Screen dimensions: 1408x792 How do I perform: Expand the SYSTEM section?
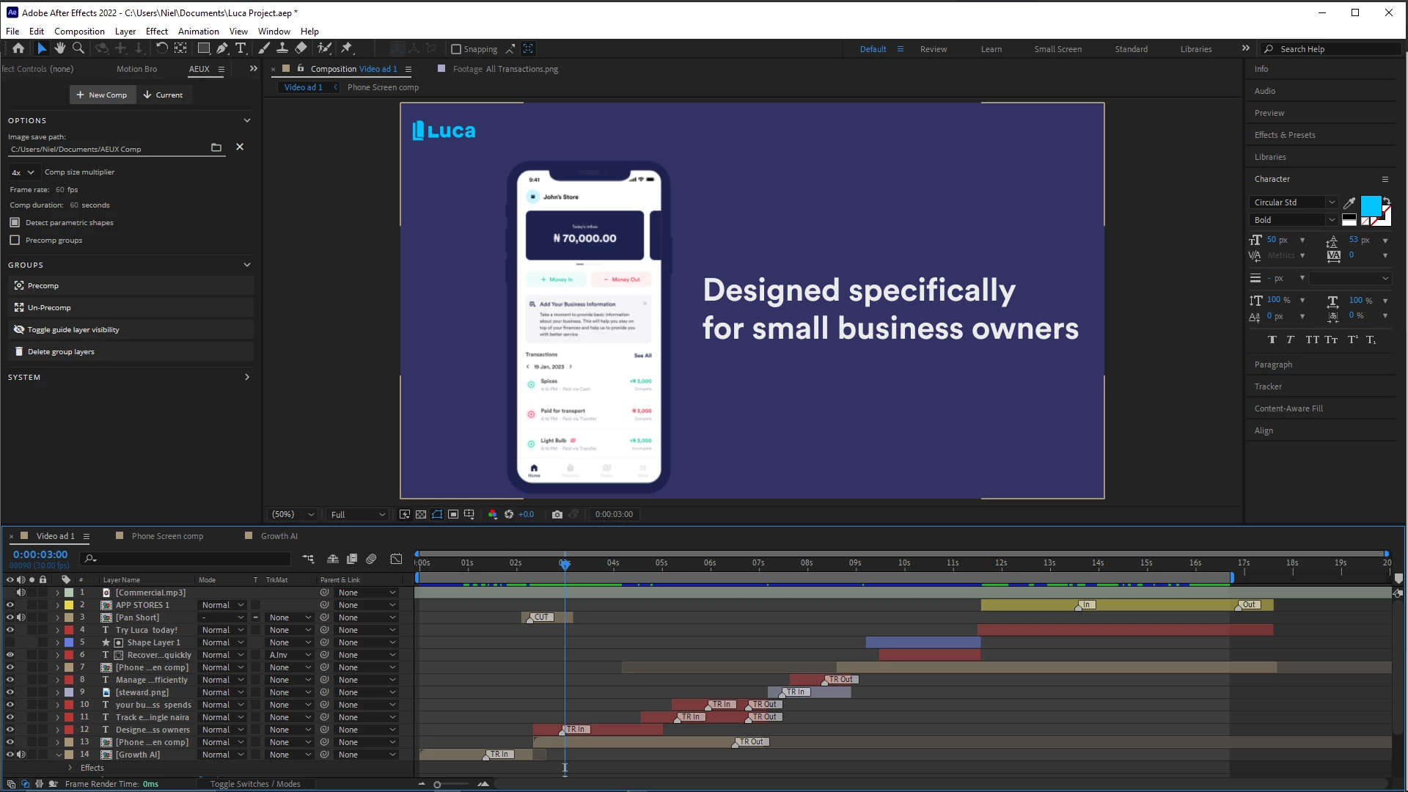(x=246, y=377)
